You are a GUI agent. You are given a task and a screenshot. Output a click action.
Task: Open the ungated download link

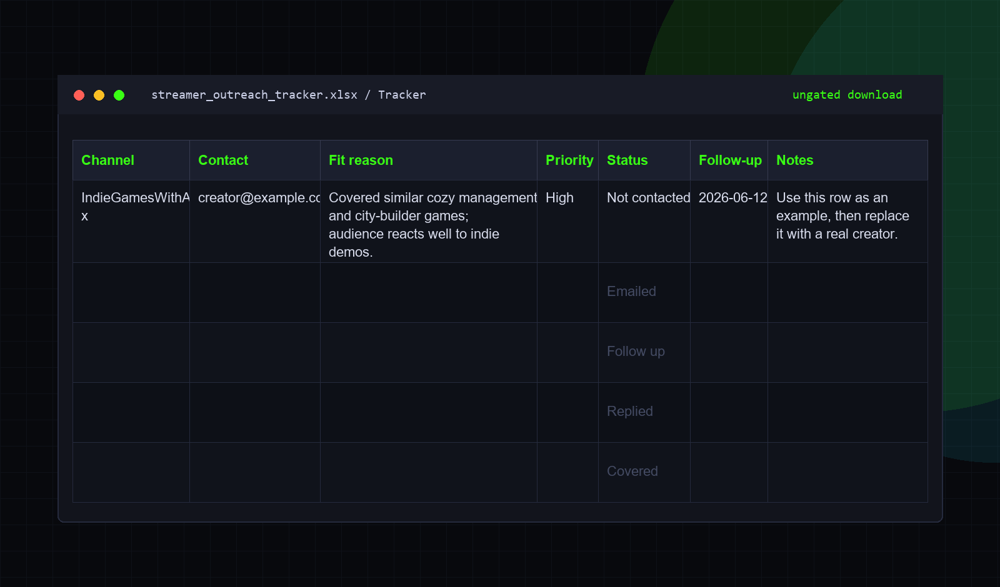click(847, 95)
